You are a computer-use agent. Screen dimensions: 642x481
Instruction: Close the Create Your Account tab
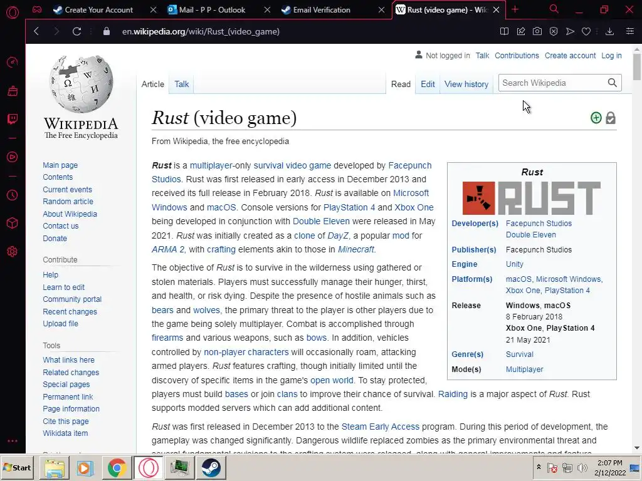point(153,9)
